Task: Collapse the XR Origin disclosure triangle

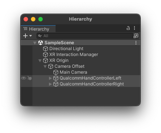Action: 40,60
